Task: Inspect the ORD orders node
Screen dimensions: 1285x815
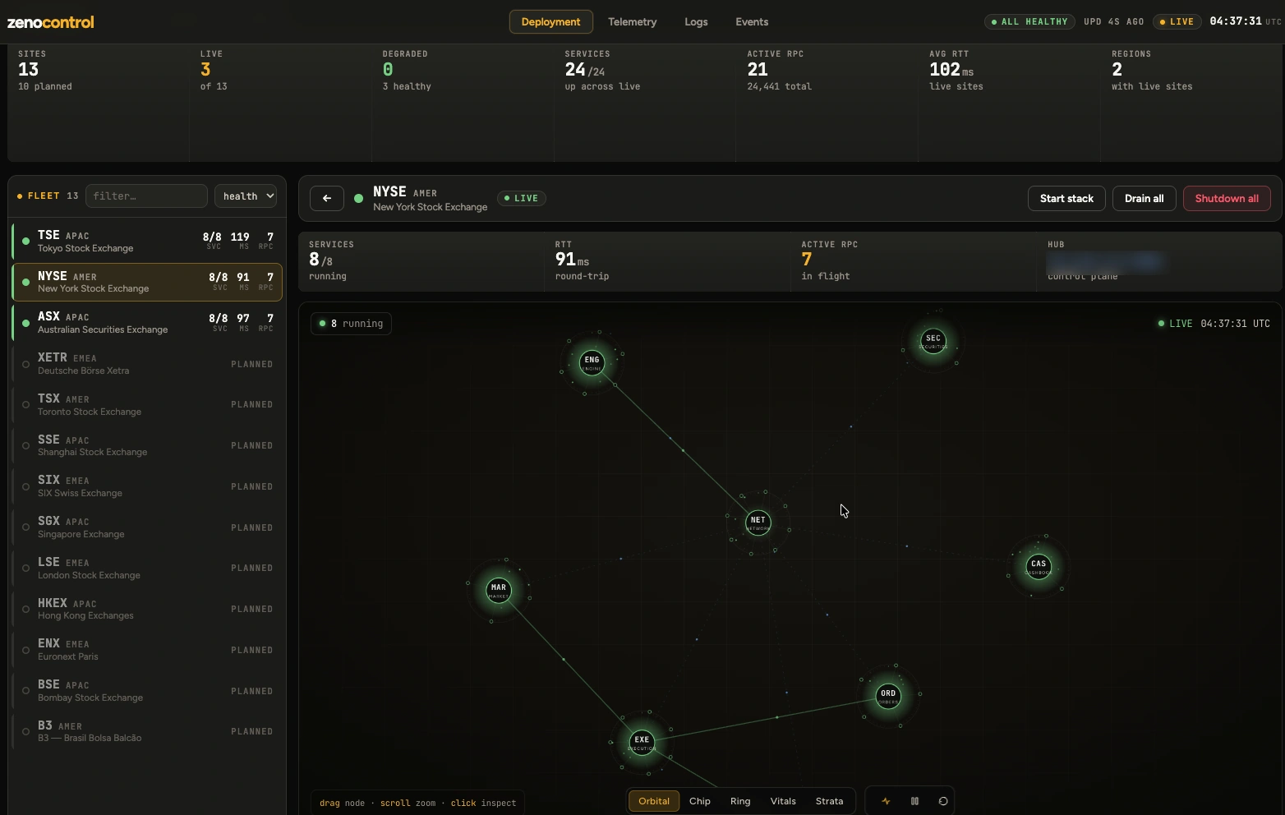Action: [888, 696]
